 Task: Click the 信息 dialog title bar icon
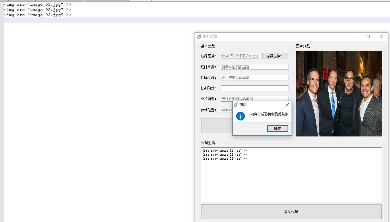(x=236, y=105)
